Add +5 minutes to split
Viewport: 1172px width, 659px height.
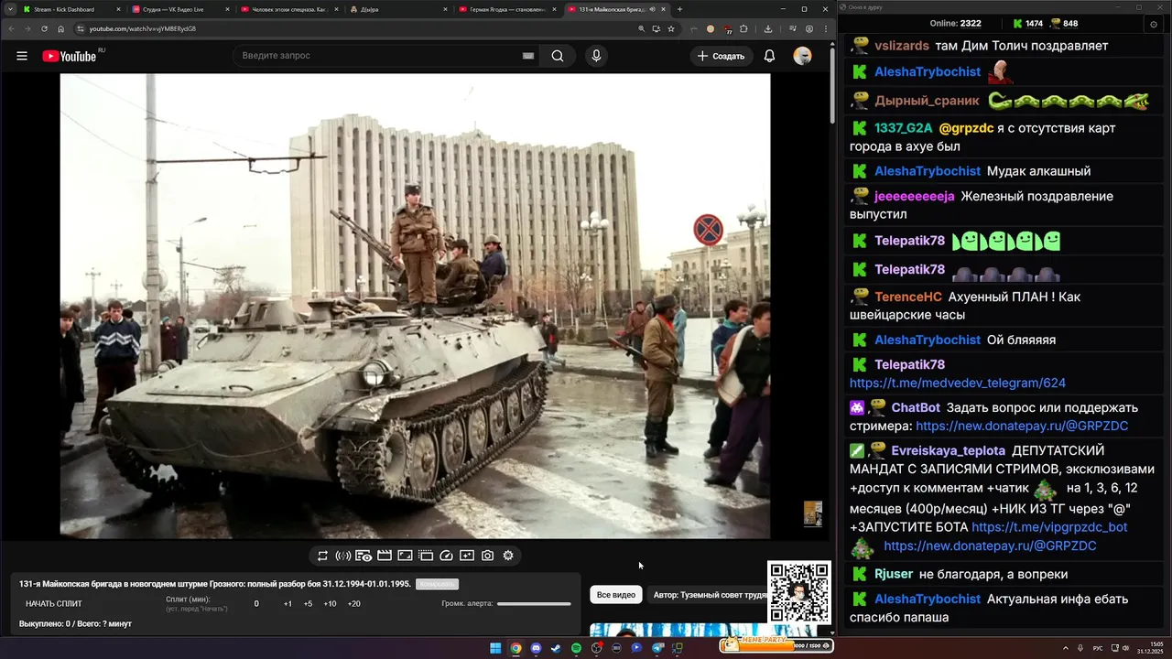[x=308, y=603]
